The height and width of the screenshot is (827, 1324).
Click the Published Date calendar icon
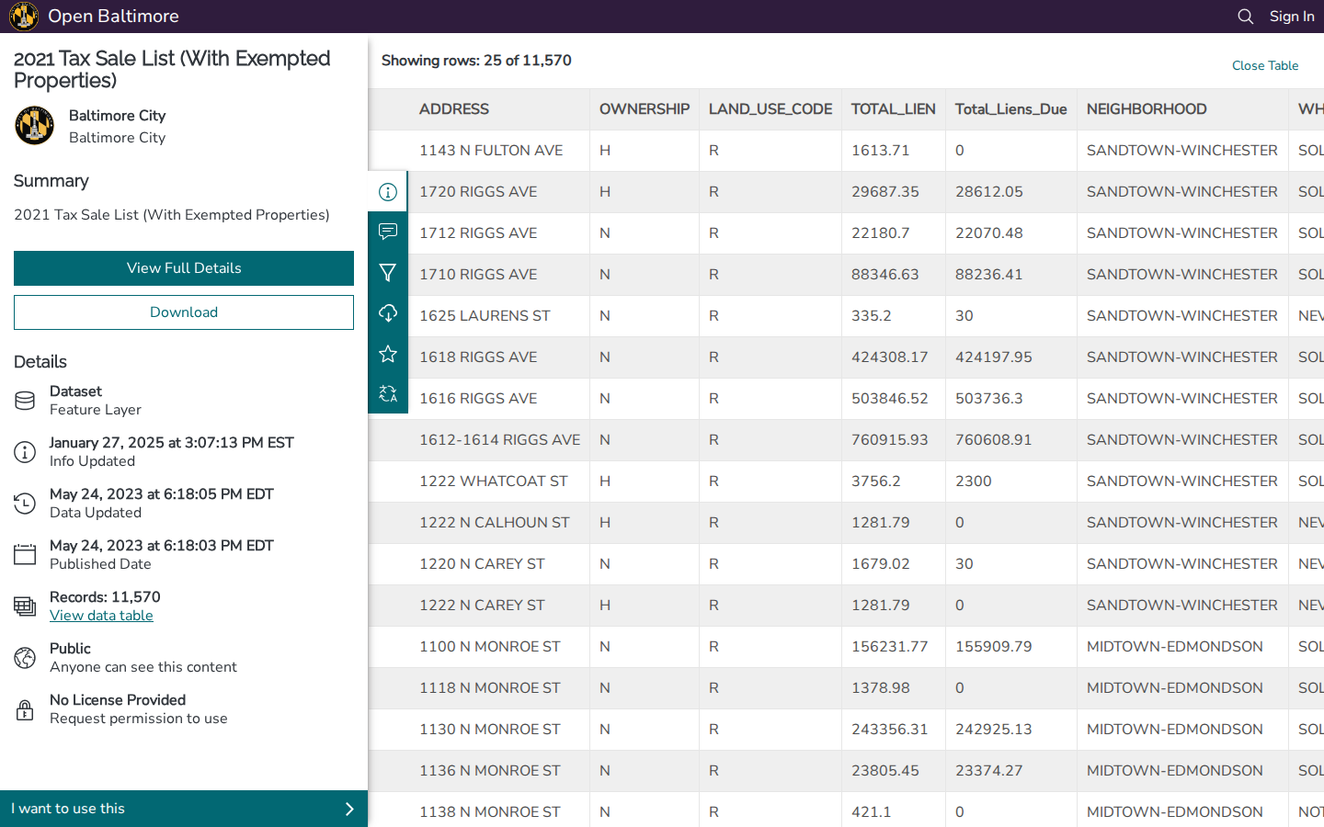point(25,555)
